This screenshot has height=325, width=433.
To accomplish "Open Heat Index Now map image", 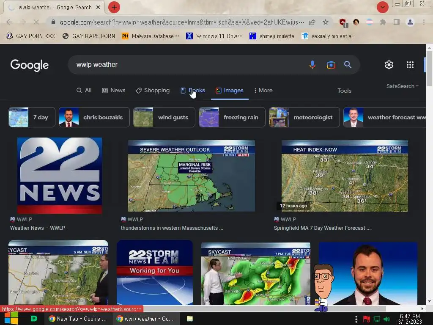I will coord(345,176).
